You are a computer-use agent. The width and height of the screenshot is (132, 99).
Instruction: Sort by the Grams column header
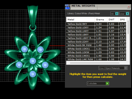coord(101,20)
